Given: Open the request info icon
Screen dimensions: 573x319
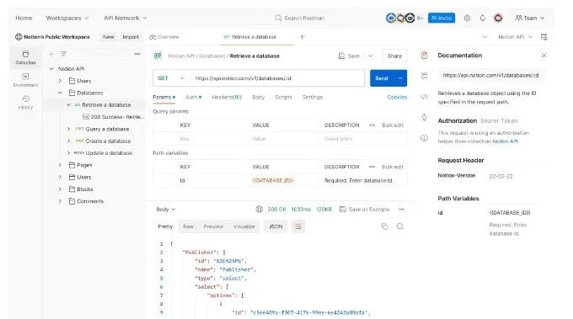Looking at the screenshot, I should [x=424, y=138].
